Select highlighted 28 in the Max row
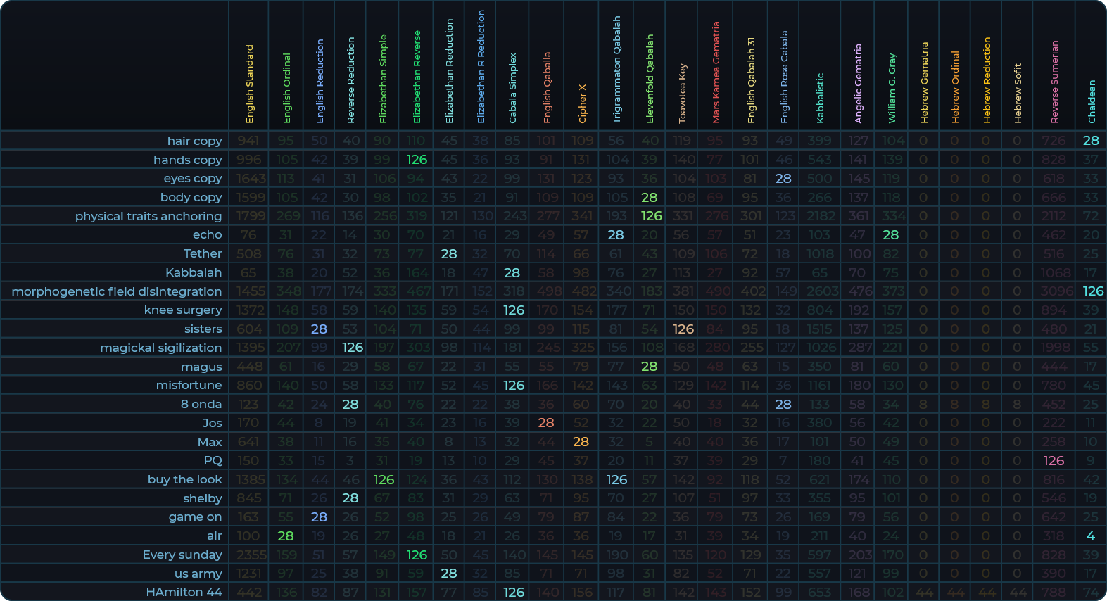This screenshot has height=601, width=1107. pyautogui.click(x=581, y=442)
